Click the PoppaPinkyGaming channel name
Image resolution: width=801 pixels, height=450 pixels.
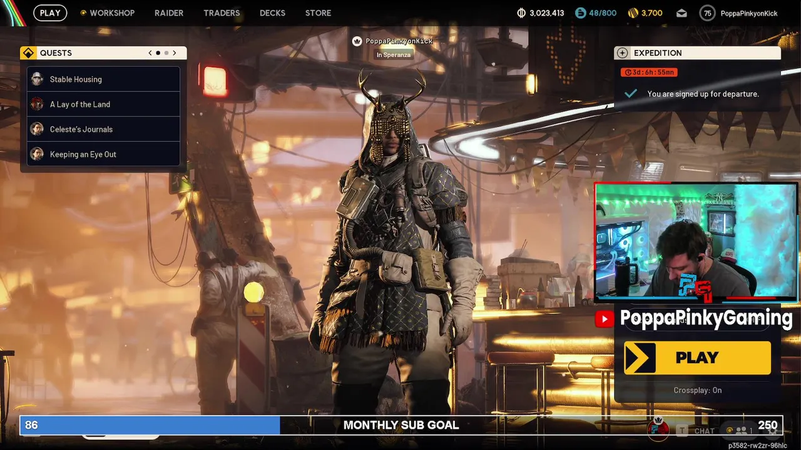706,318
